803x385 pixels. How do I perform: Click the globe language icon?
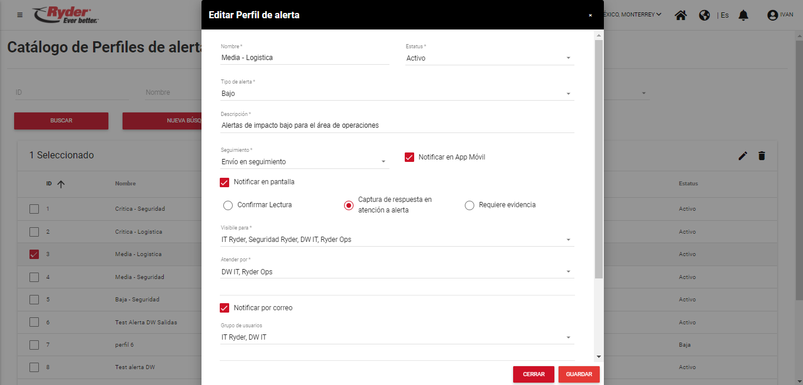[x=704, y=15]
